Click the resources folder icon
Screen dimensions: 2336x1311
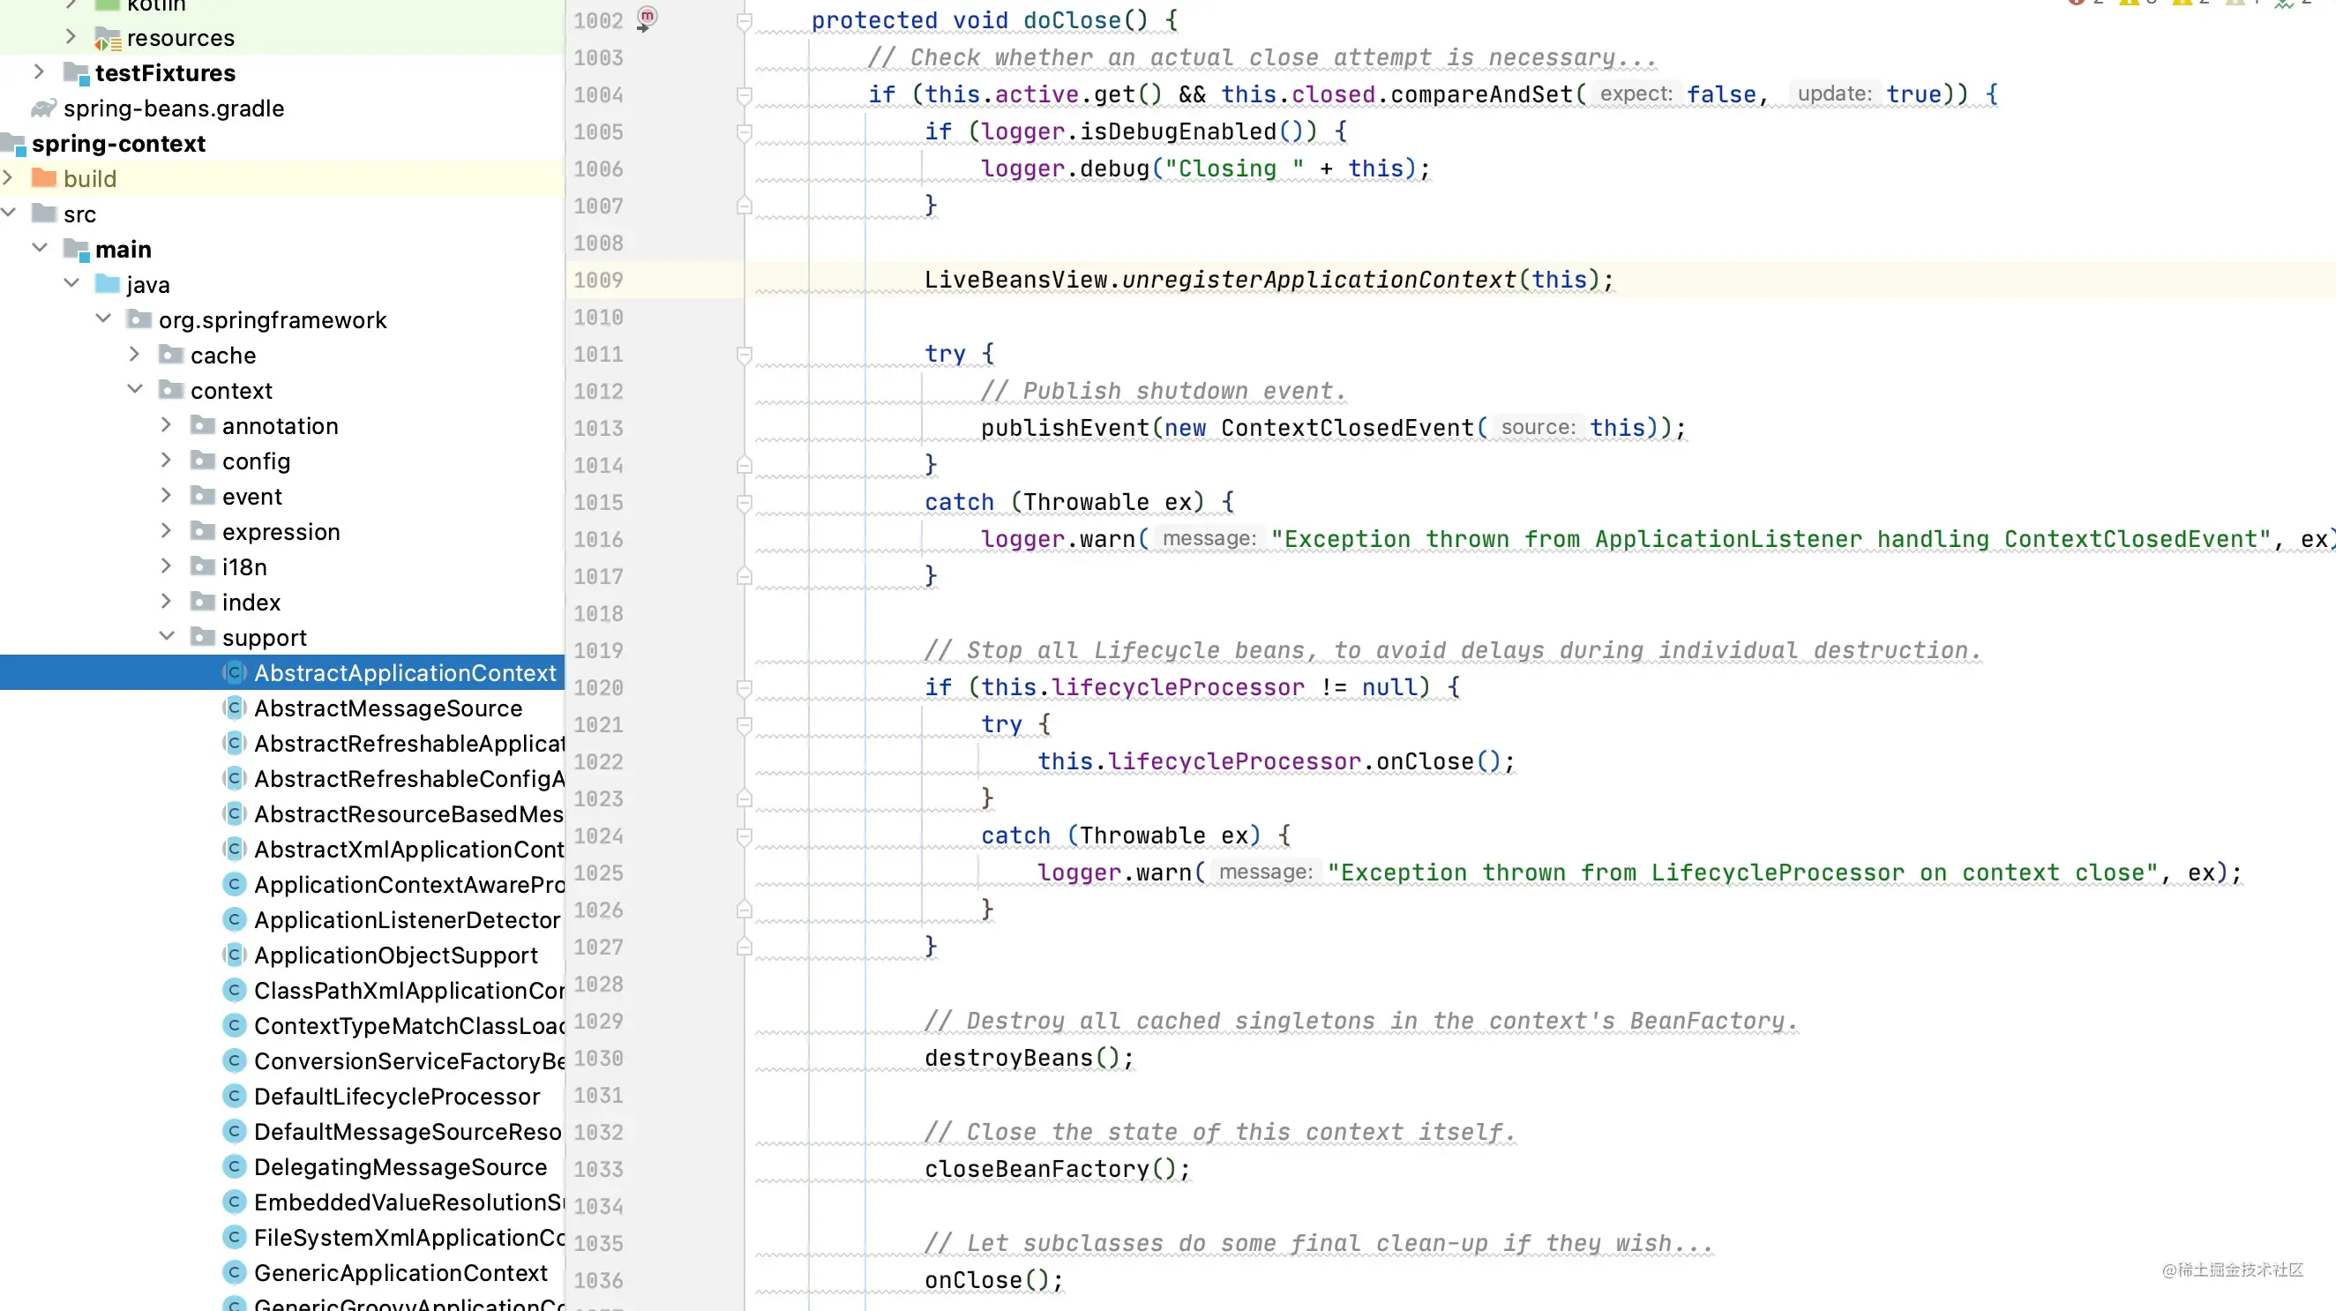pyautogui.click(x=107, y=38)
